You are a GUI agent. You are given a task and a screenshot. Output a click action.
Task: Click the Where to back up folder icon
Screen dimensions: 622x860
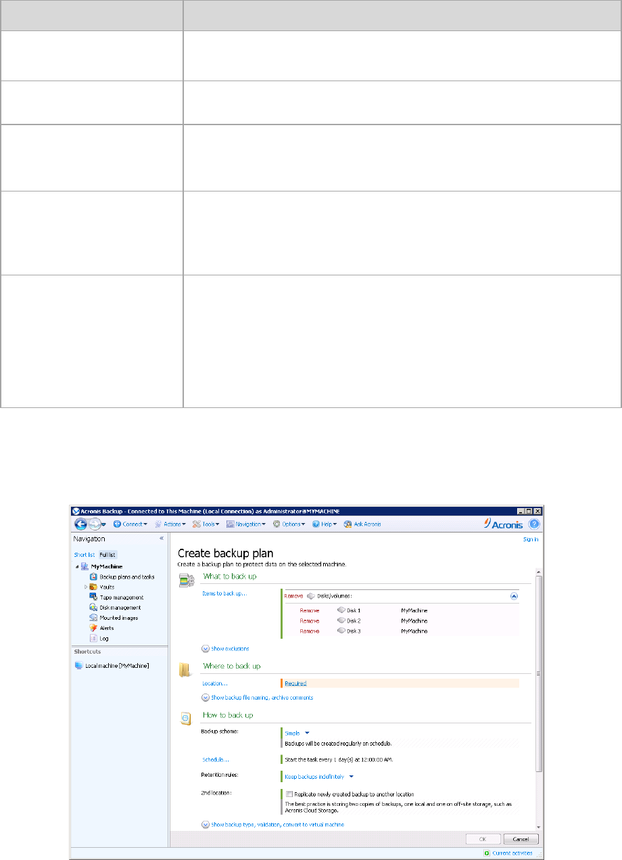point(185,669)
